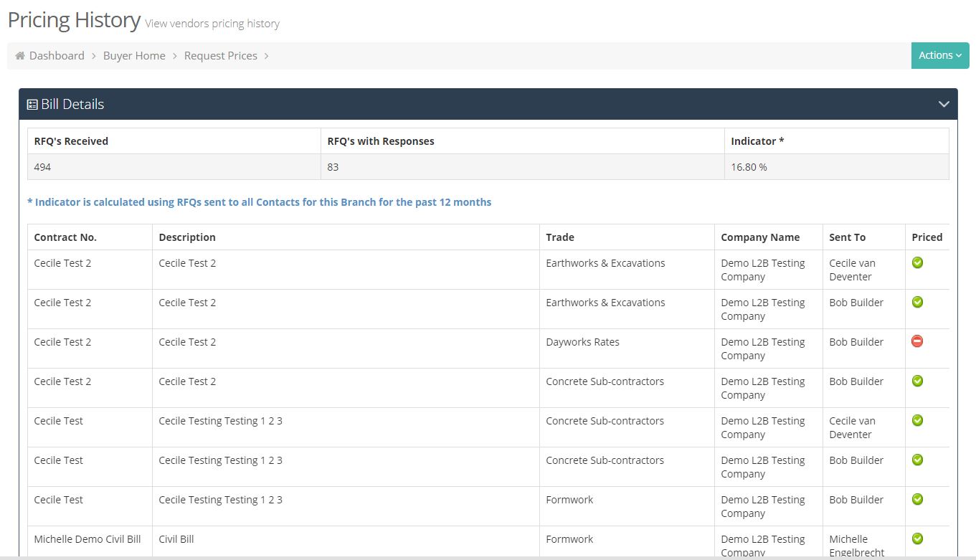The height and width of the screenshot is (560, 976).
Task: Click green priced icon for Bob Builder Formwork row
Action: point(917,499)
